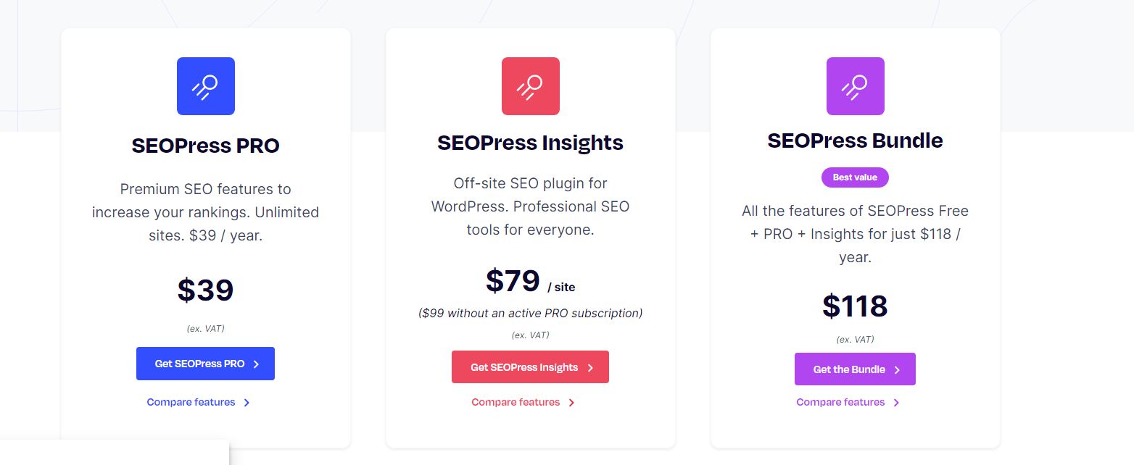The height and width of the screenshot is (465, 1134).
Task: Click the Get the Bundle button
Action: 855,369
